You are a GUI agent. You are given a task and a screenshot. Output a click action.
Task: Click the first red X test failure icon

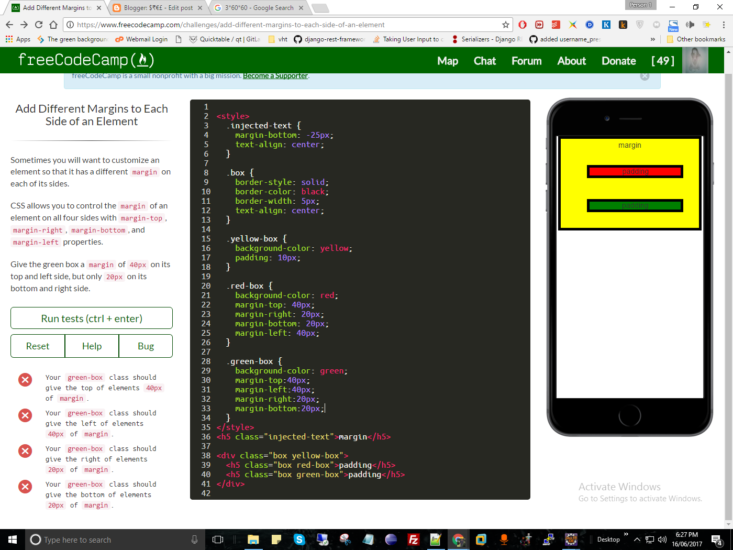point(25,379)
